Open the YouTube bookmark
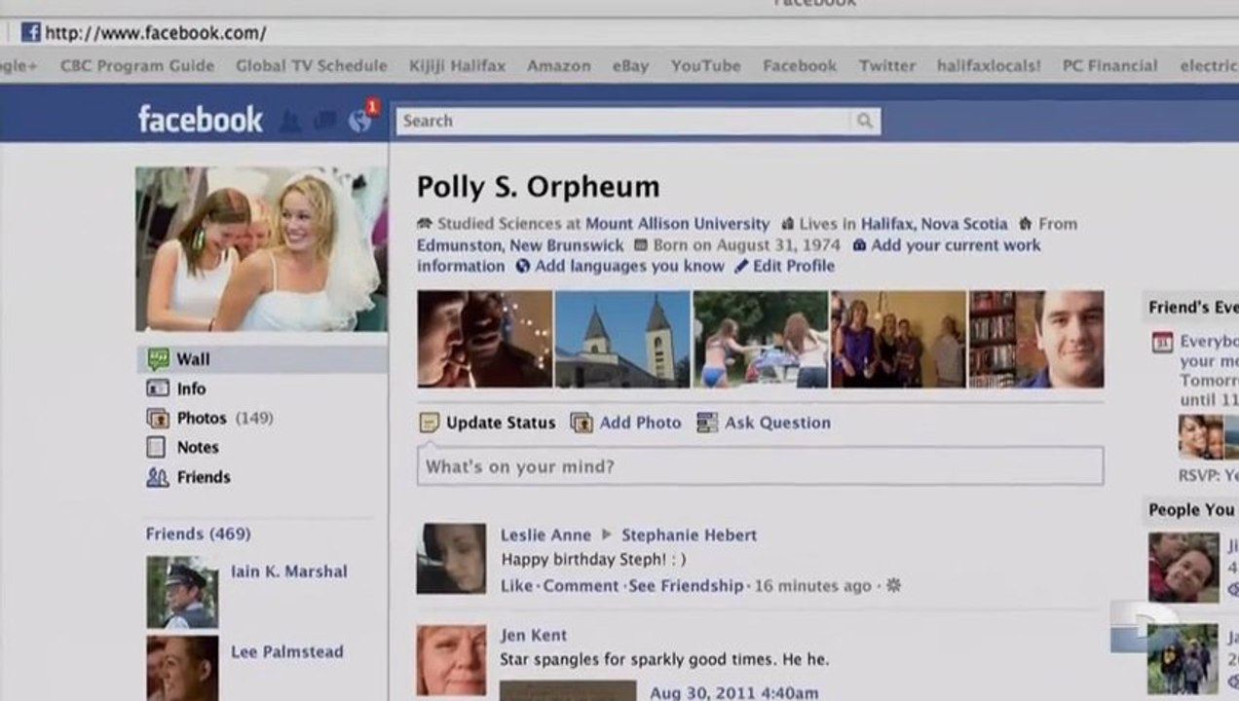The image size is (1239, 701). coord(705,66)
